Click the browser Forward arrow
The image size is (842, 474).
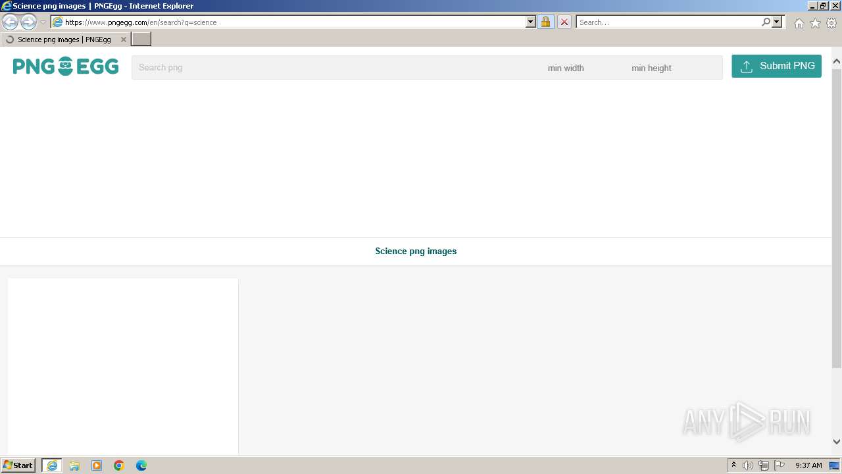28,22
